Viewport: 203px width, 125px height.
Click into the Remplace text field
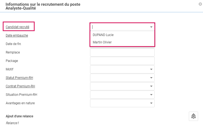[x=122, y=52]
